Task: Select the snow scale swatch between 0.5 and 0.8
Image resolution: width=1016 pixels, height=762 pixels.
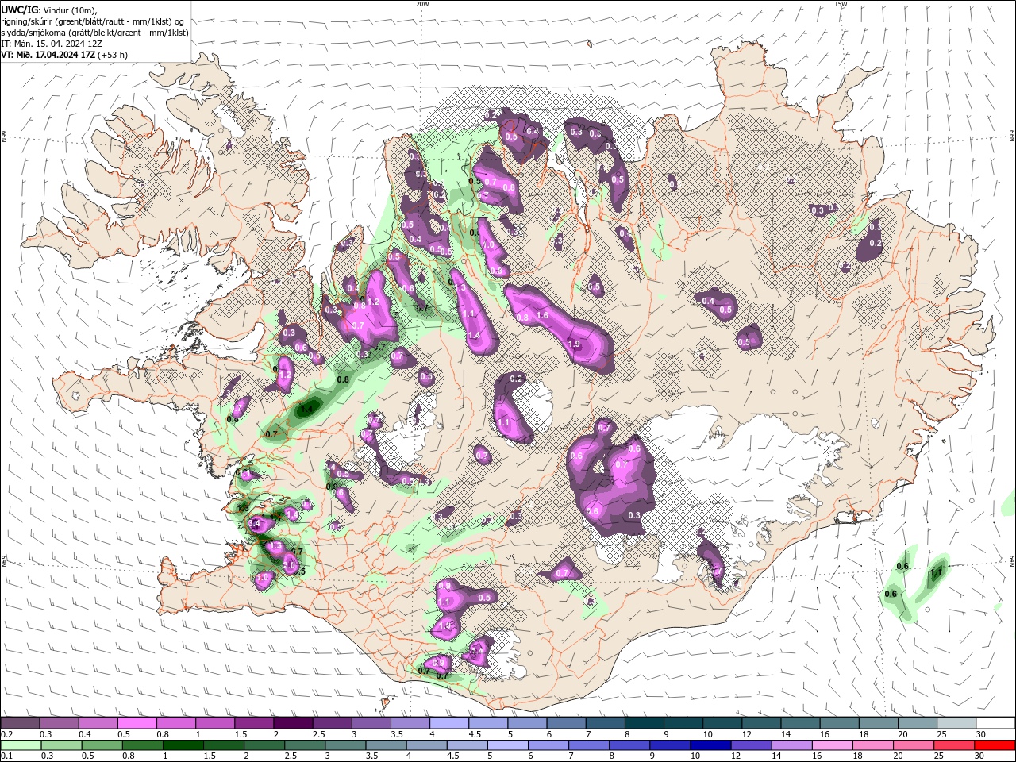Action: [x=137, y=723]
